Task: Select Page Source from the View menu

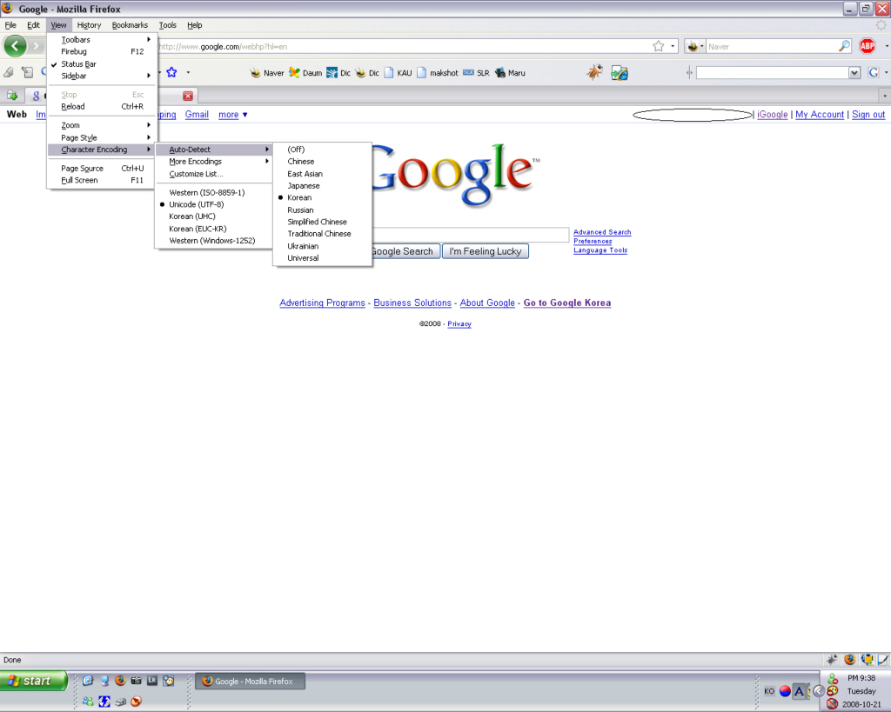Action: pyautogui.click(x=102, y=168)
